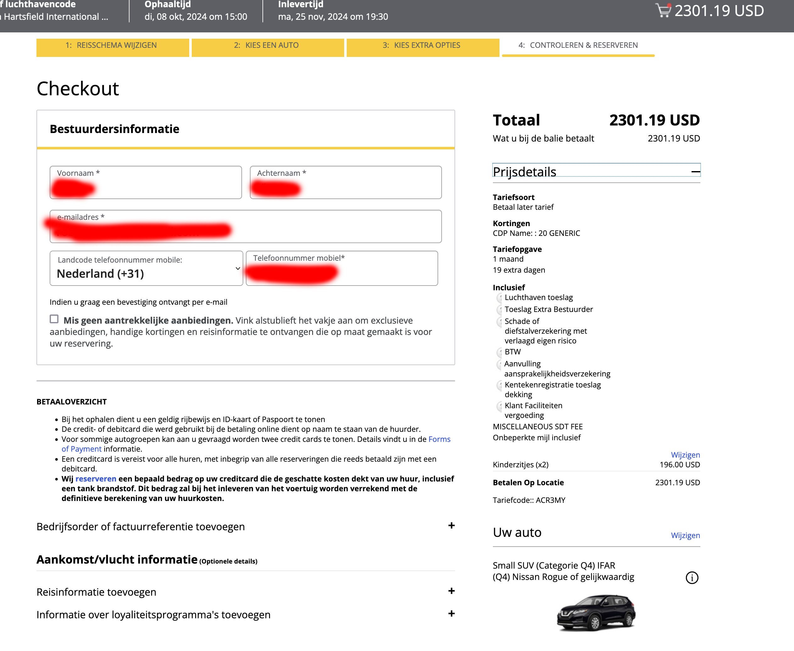The width and height of the screenshot is (794, 651).
Task: Click the shopping cart icon
Action: coord(663,10)
